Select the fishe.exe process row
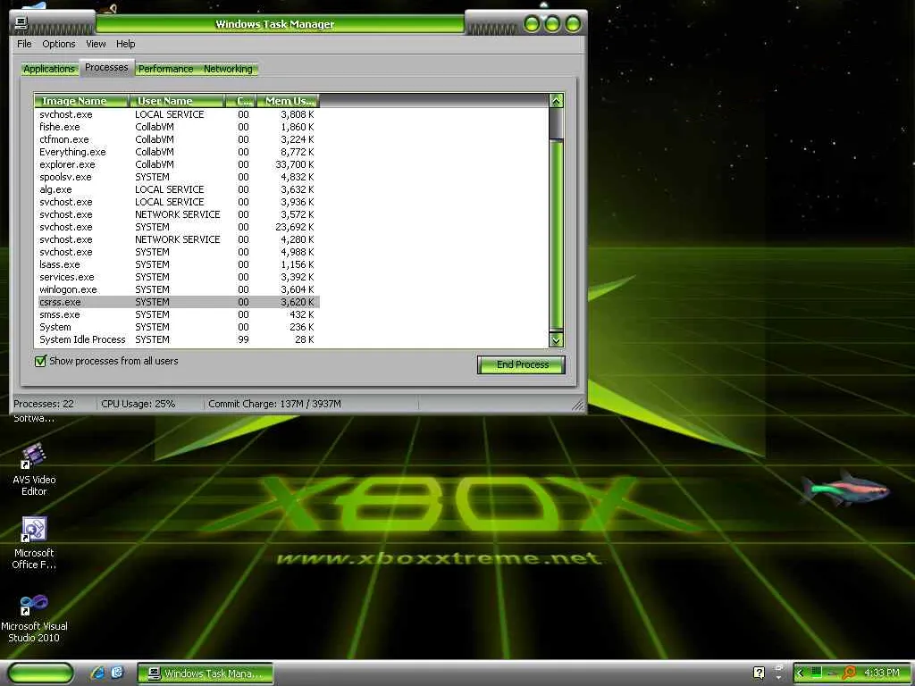The height and width of the screenshot is (686, 915). (177, 127)
